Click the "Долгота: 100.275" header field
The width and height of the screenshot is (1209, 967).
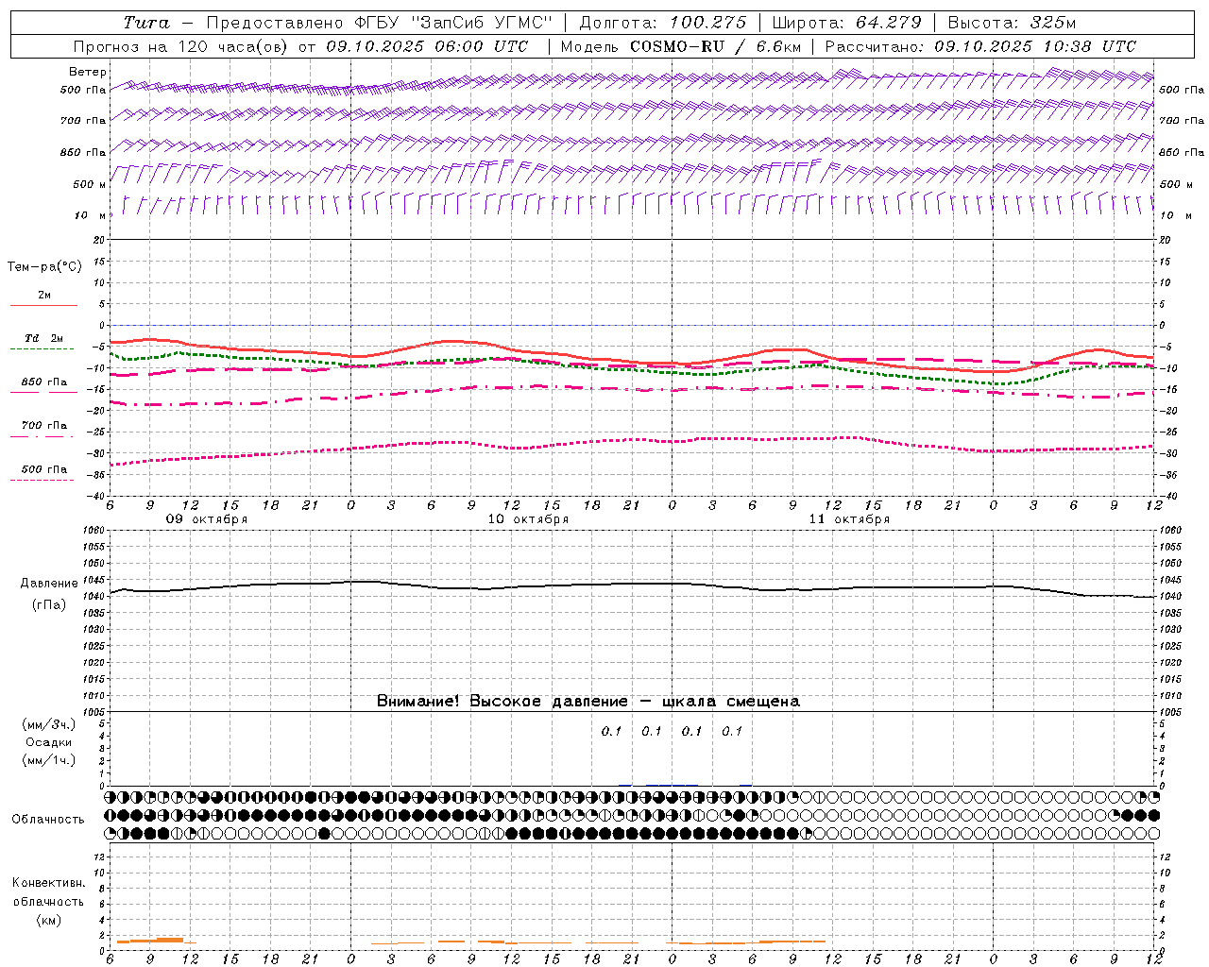click(662, 23)
